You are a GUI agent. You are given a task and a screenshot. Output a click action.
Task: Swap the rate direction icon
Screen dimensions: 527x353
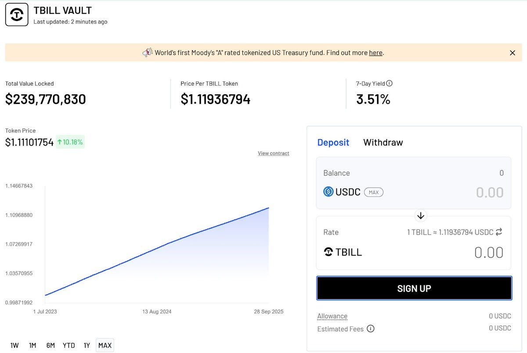pos(499,232)
